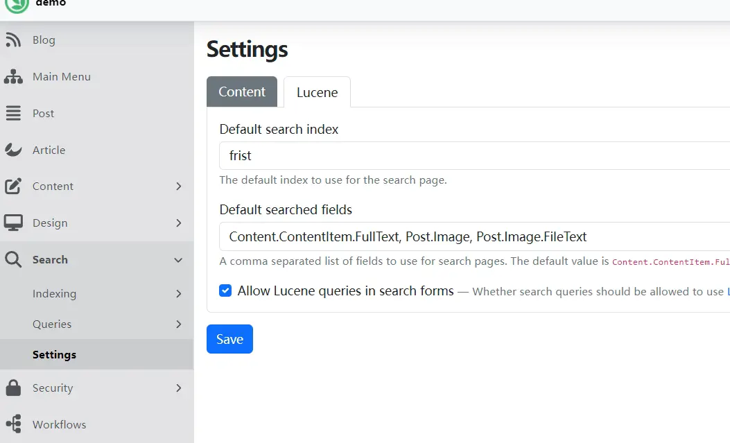Click the Article leaf icon

coord(13,150)
